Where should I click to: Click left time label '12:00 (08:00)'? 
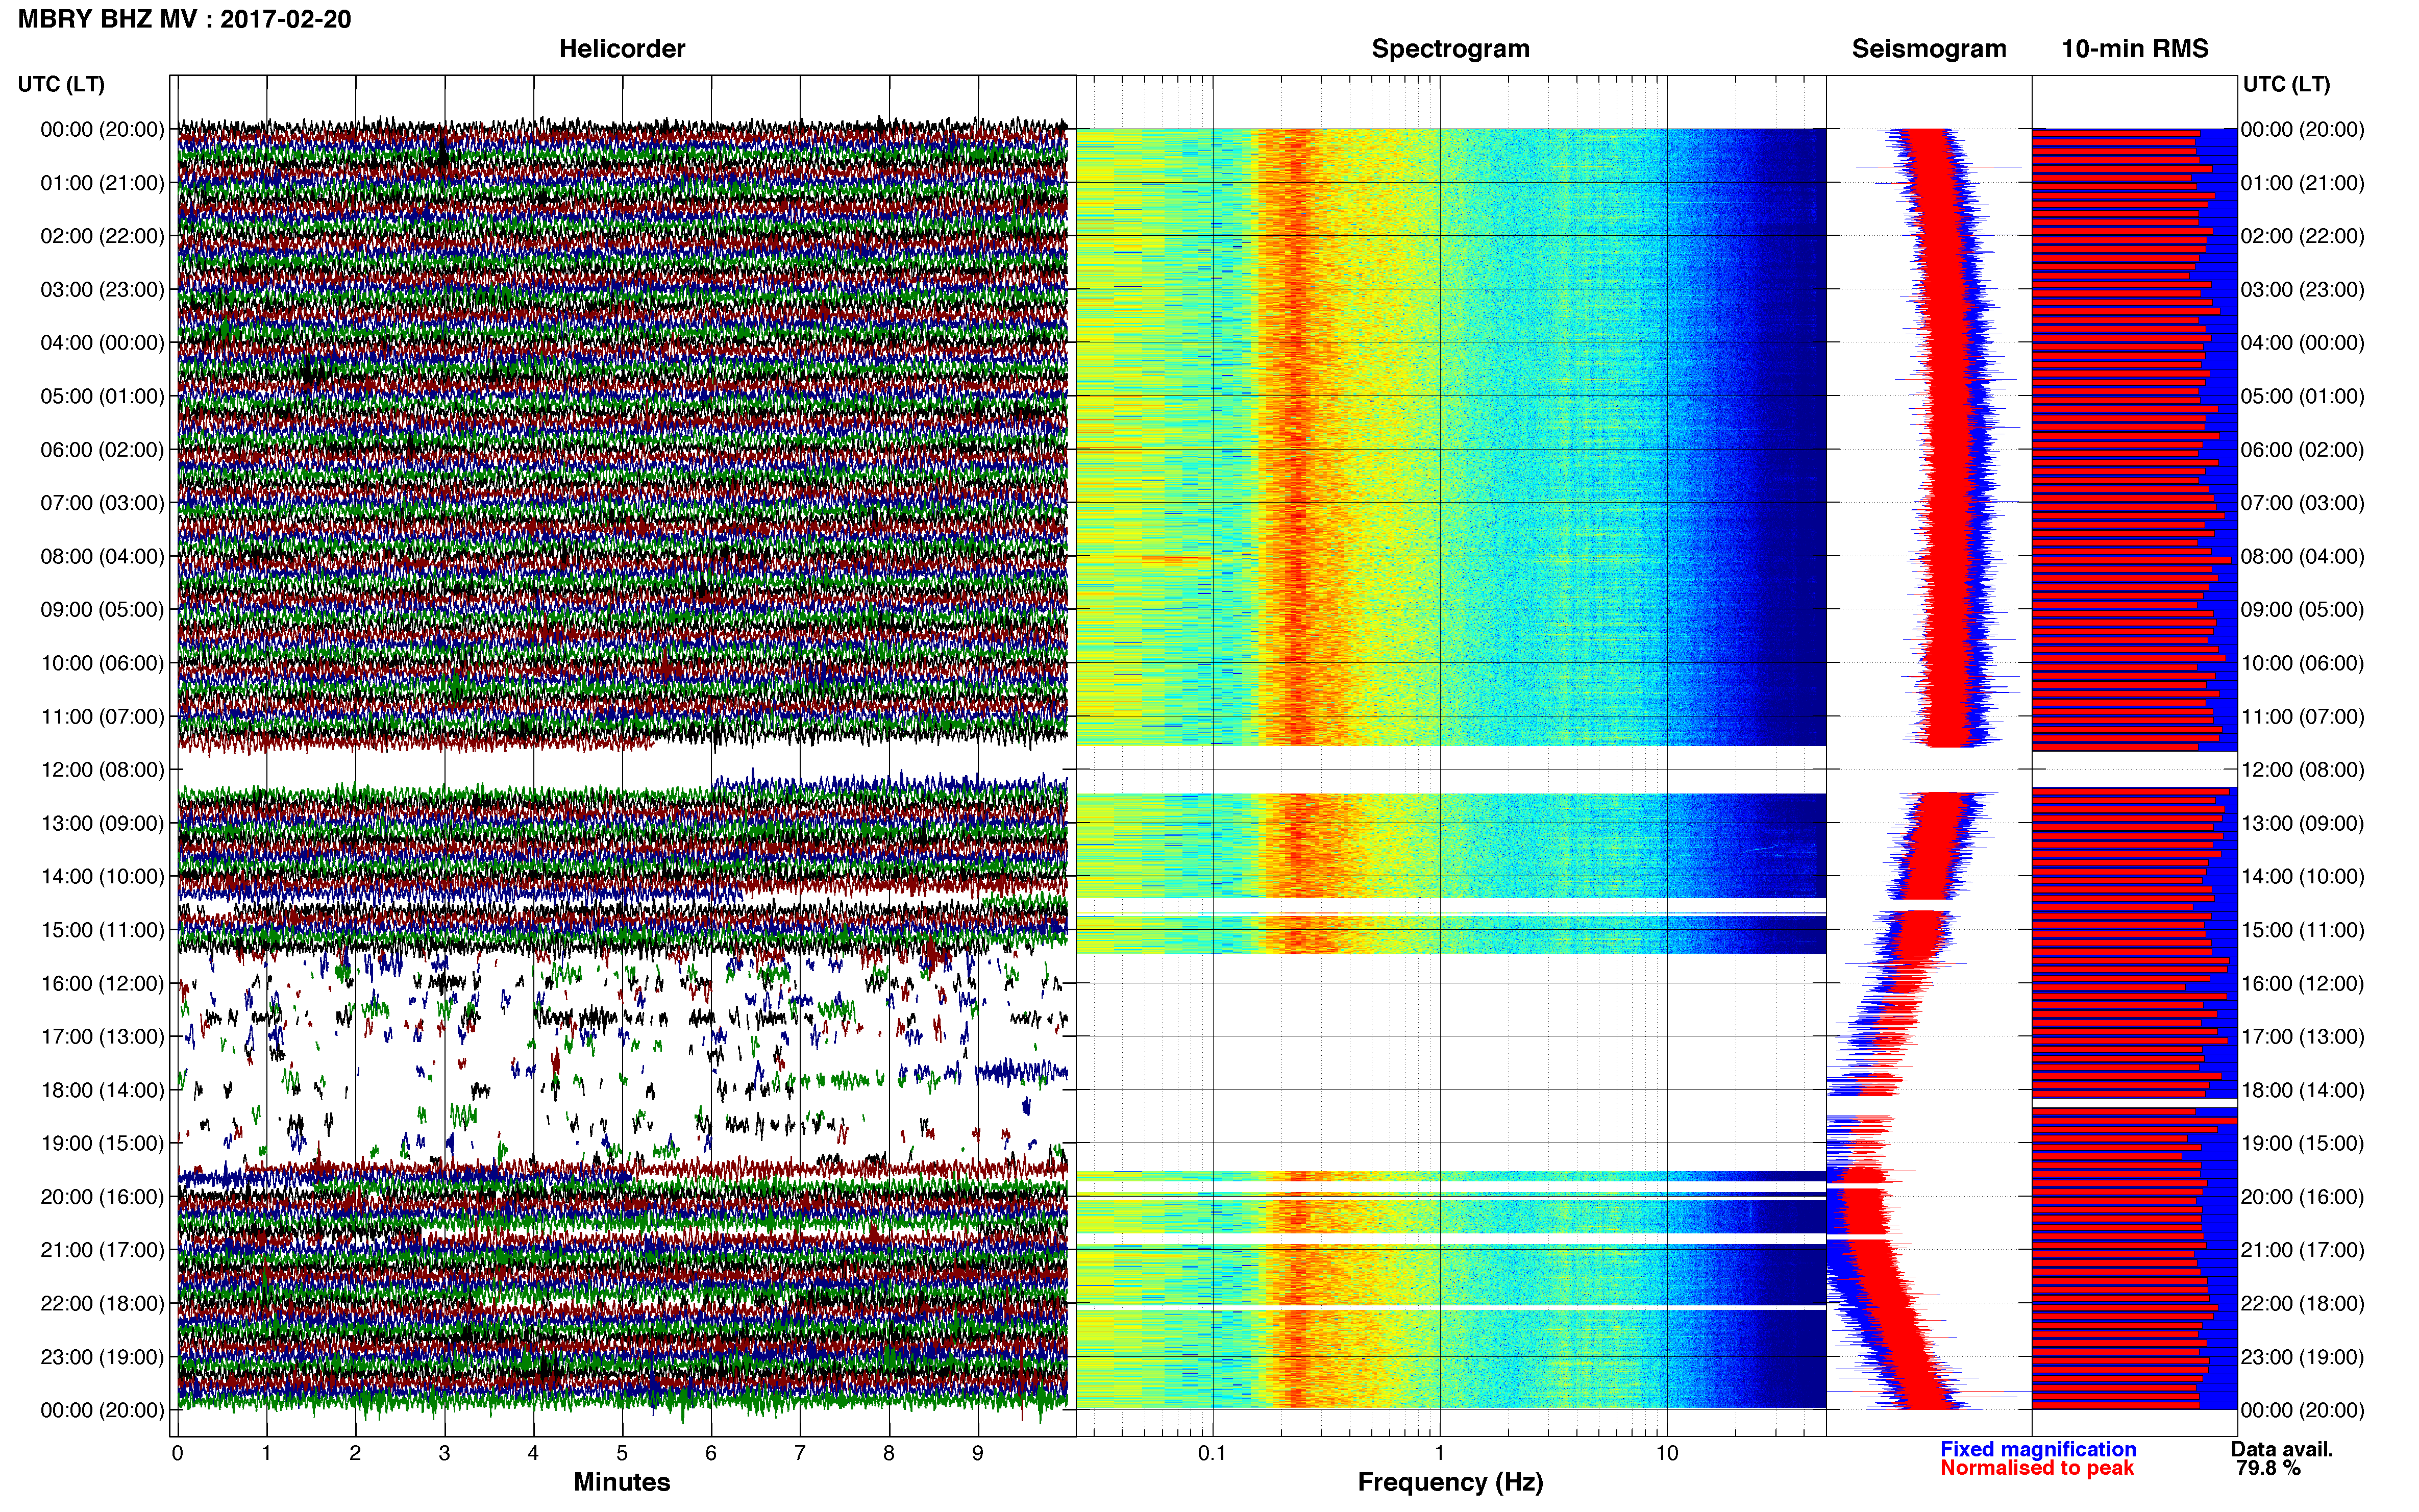point(102,770)
